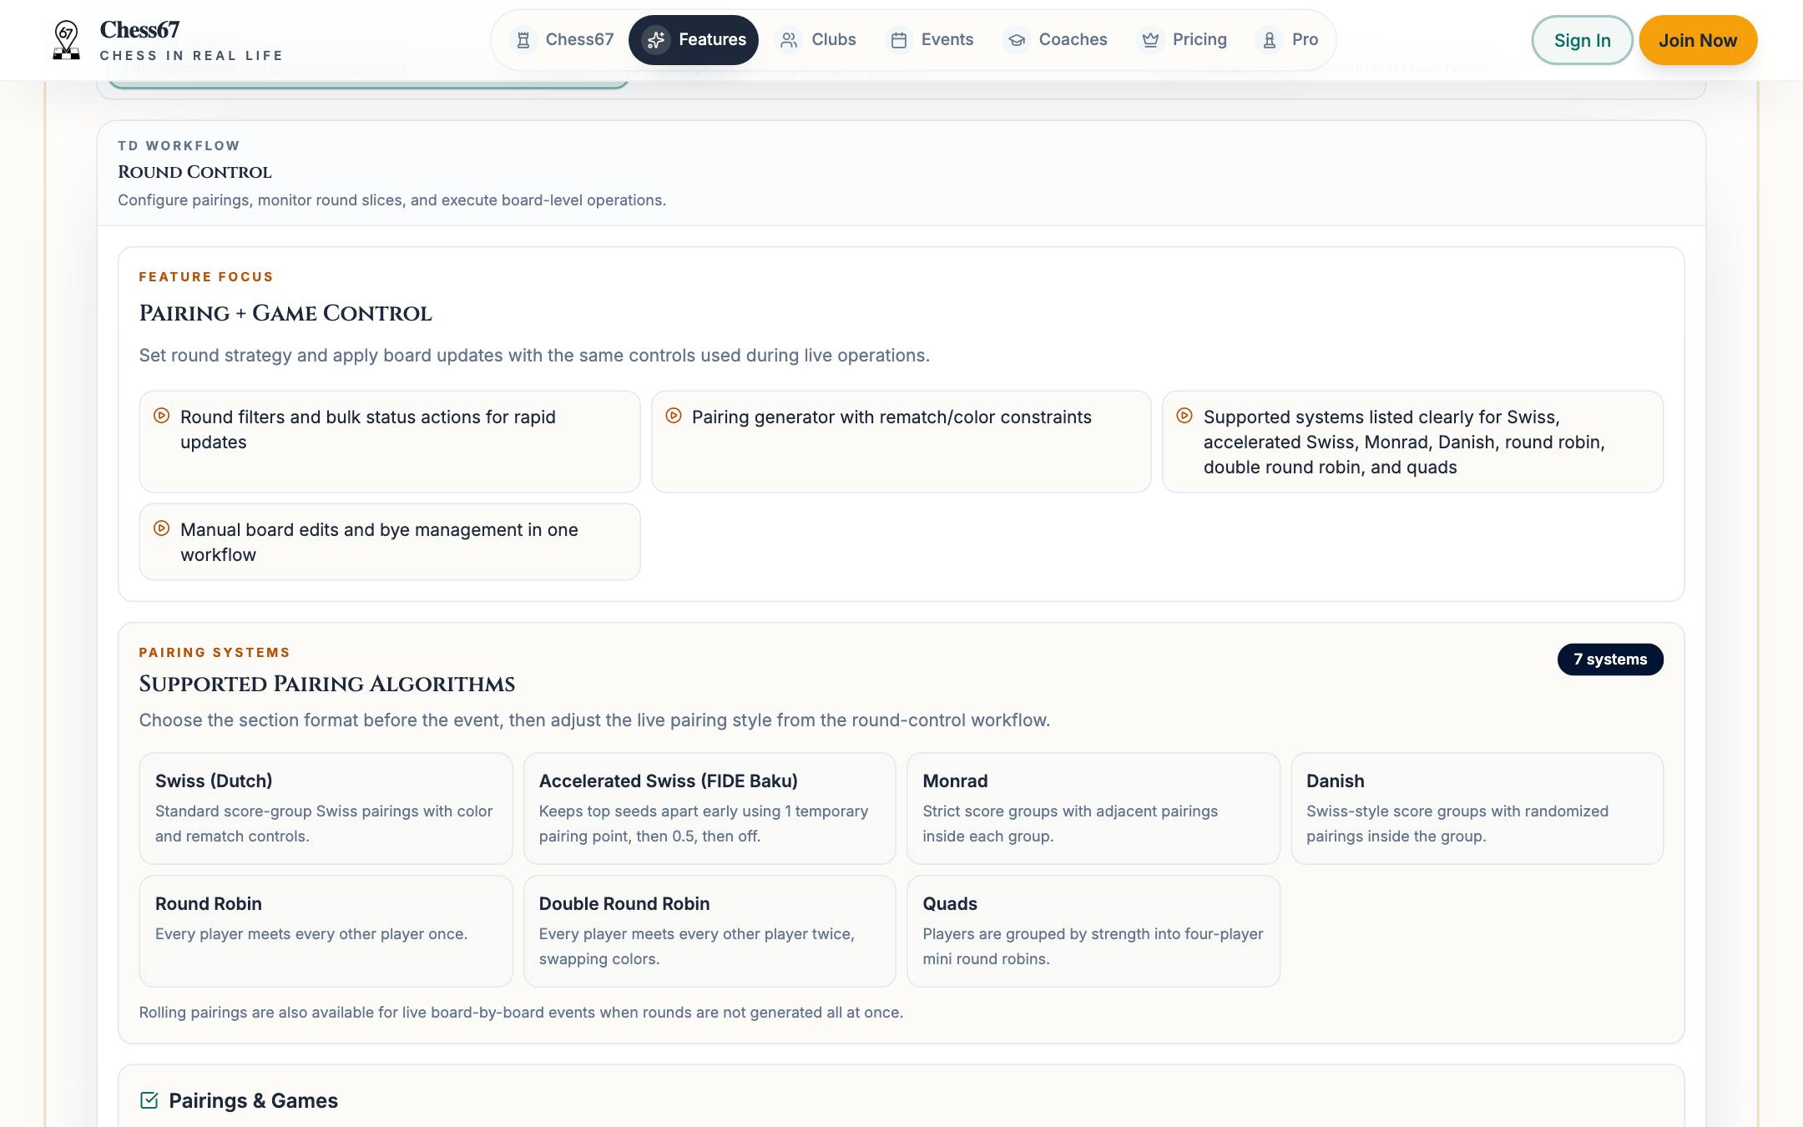
Task: Click the 'Pairings & Games' heading
Action: [253, 1101]
